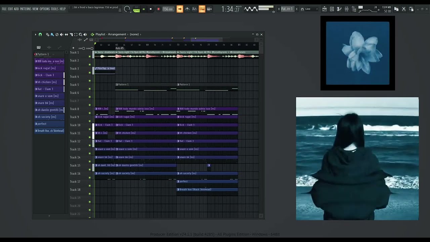The image size is (430, 242).
Task: Toggle the playlist snap magnet icon
Action: (40, 34)
